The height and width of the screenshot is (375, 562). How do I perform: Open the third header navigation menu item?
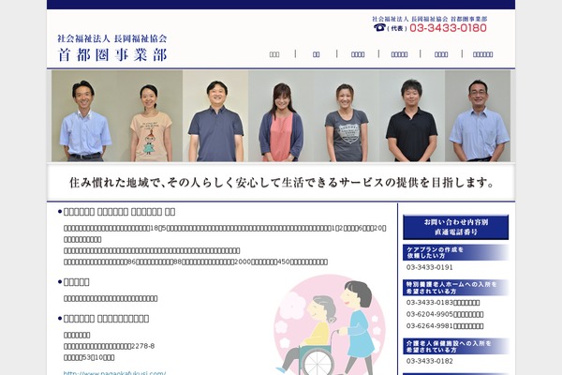coord(358,54)
